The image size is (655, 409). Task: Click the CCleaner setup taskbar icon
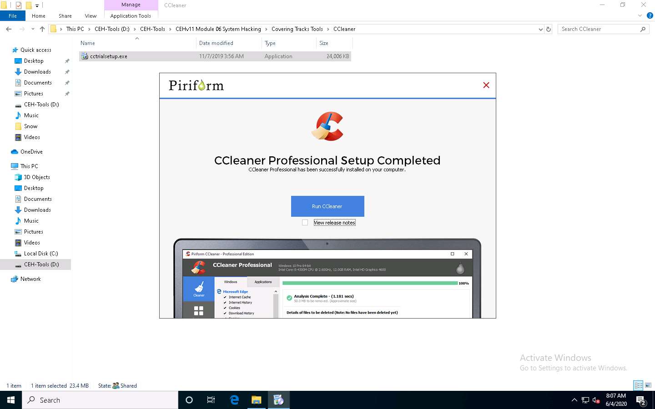(278, 400)
